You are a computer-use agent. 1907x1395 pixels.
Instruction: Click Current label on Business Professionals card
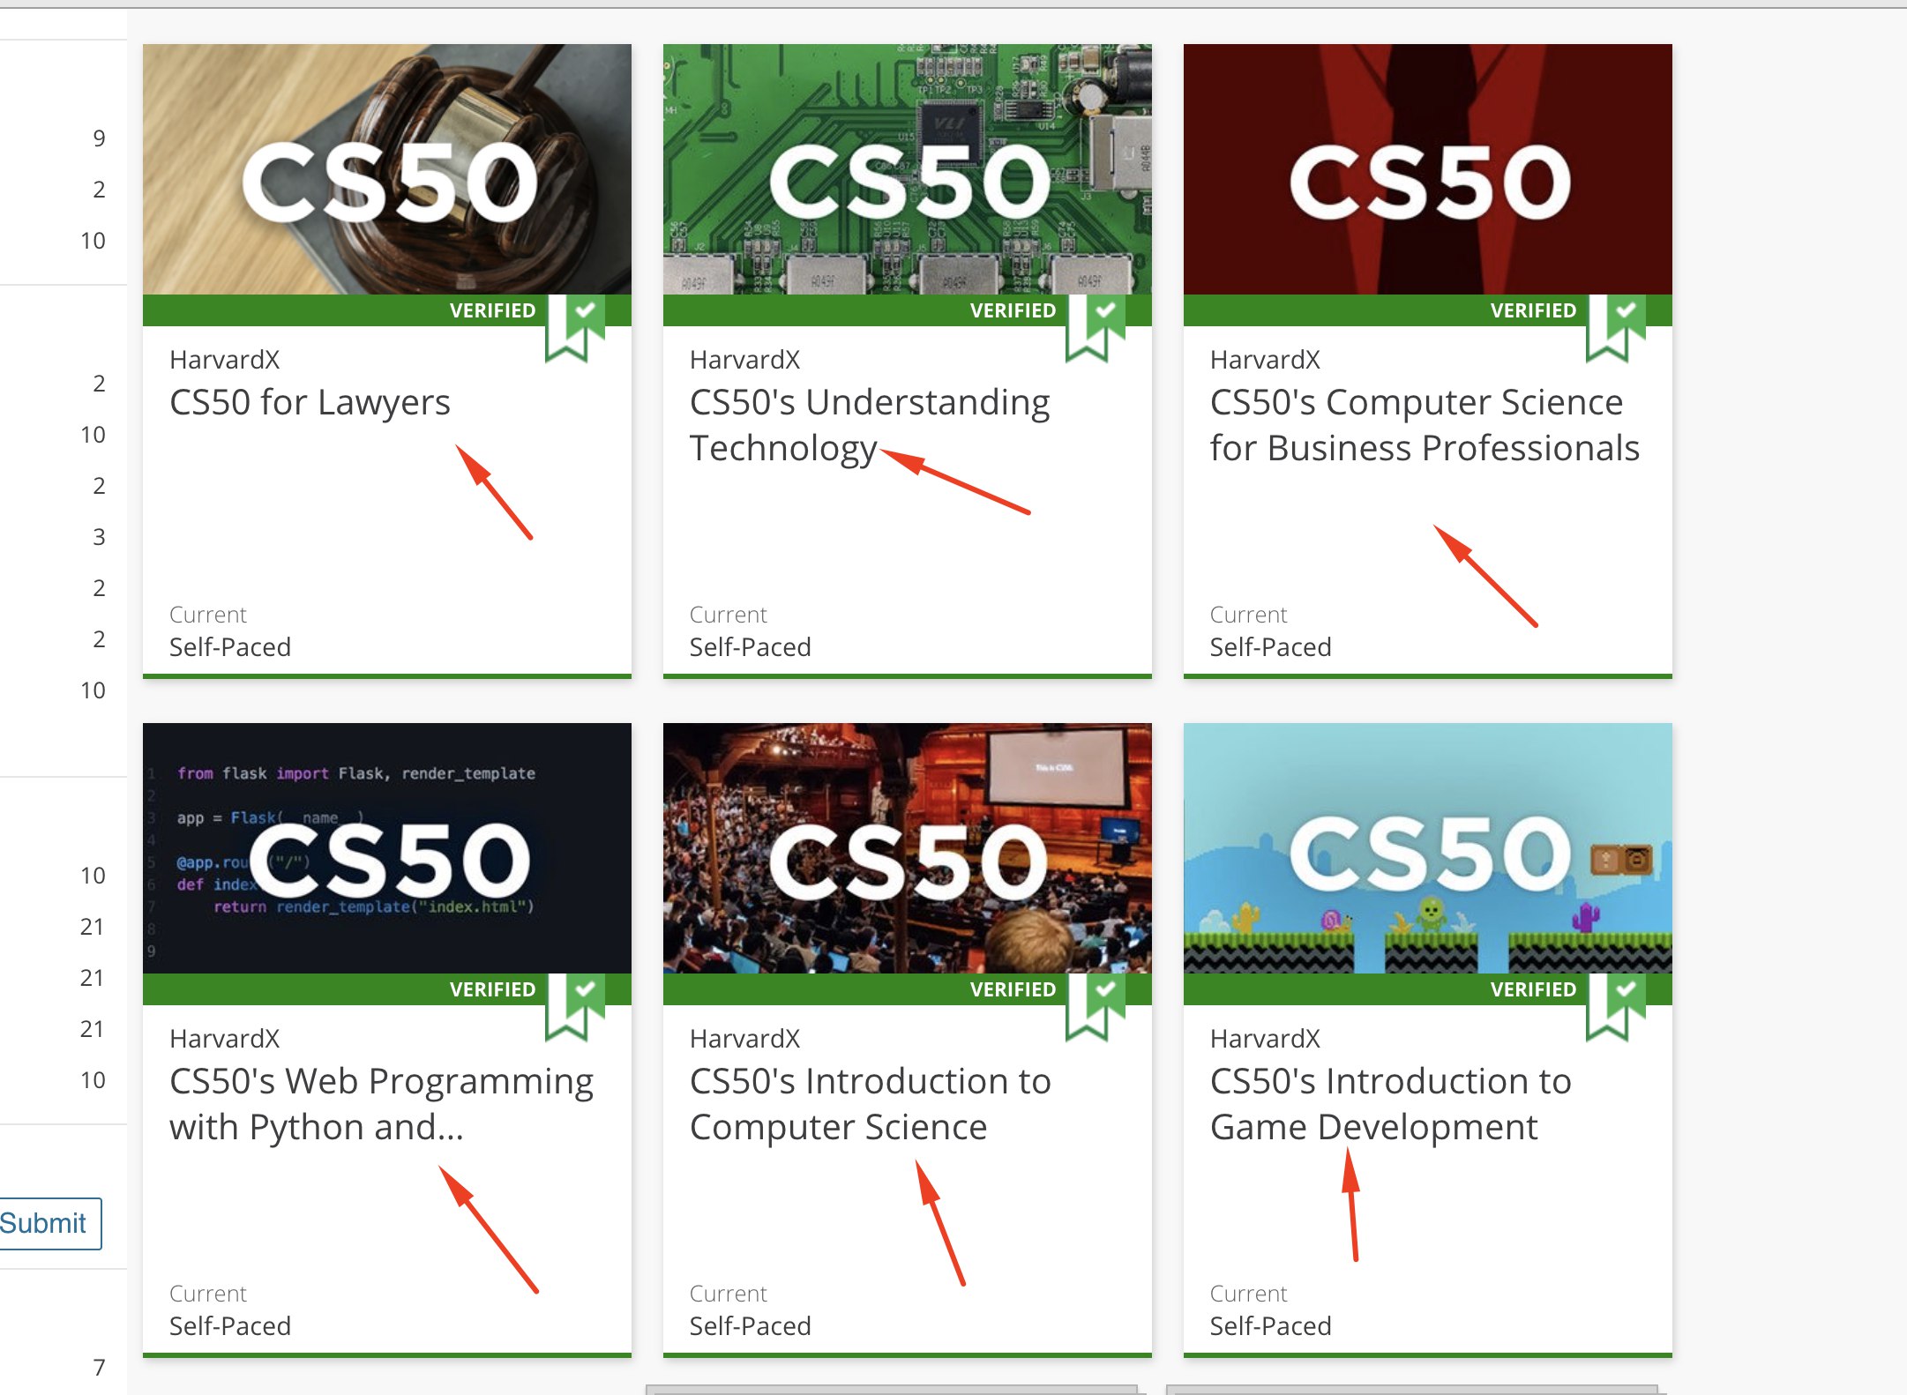tap(1249, 615)
